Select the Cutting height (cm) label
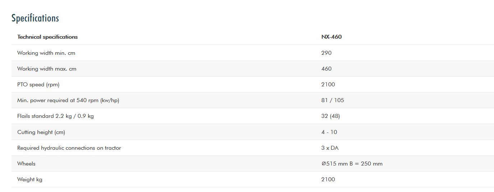The width and height of the screenshot is (494, 192). pyautogui.click(x=41, y=132)
